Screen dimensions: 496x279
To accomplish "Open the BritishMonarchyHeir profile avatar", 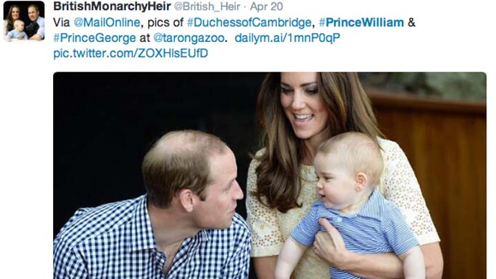I will click(24, 21).
